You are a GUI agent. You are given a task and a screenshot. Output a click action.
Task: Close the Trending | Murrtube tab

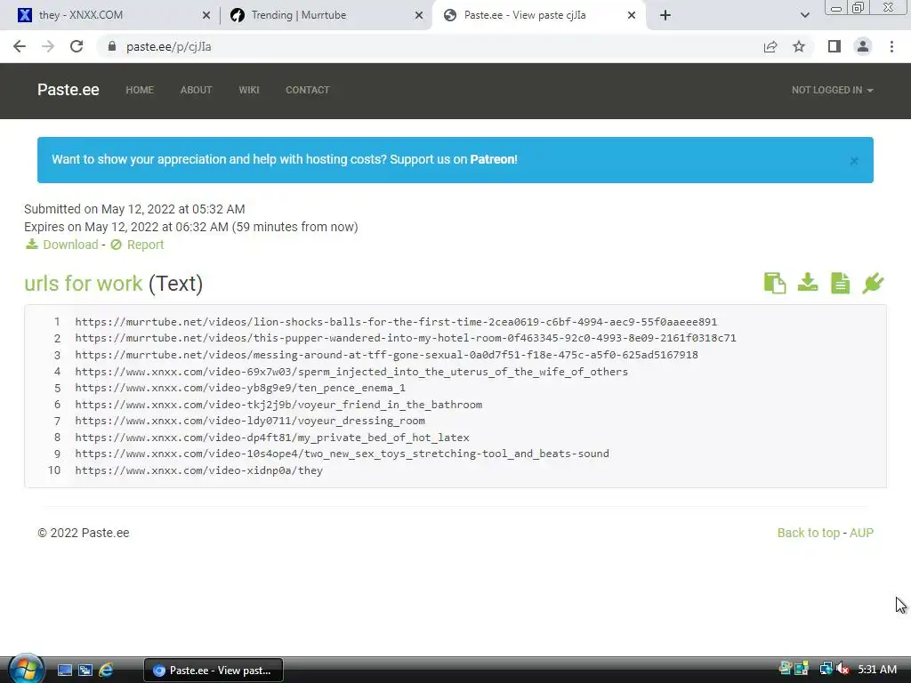(x=419, y=15)
